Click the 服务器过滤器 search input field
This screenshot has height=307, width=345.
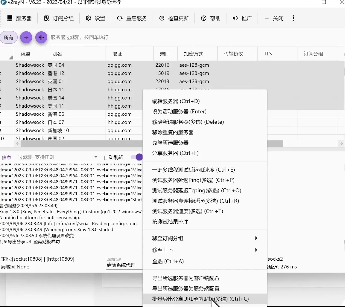90,37
